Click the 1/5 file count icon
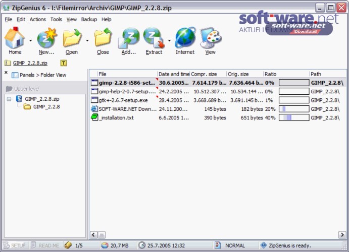 68,245
